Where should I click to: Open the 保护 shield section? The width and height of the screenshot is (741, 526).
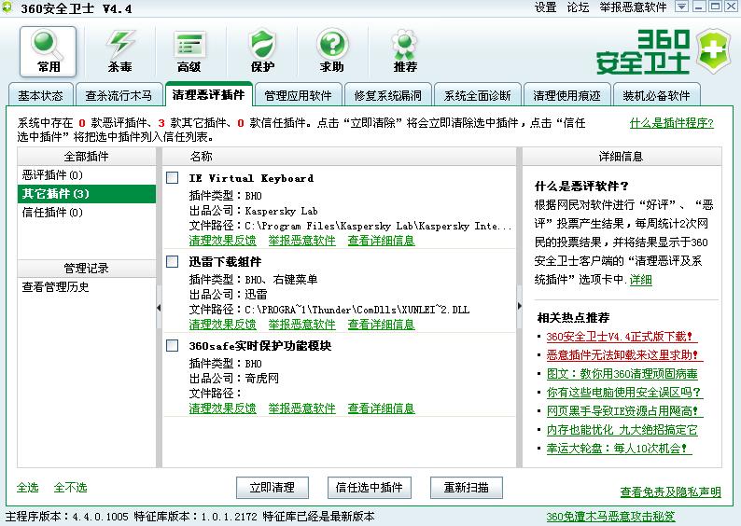(x=262, y=51)
